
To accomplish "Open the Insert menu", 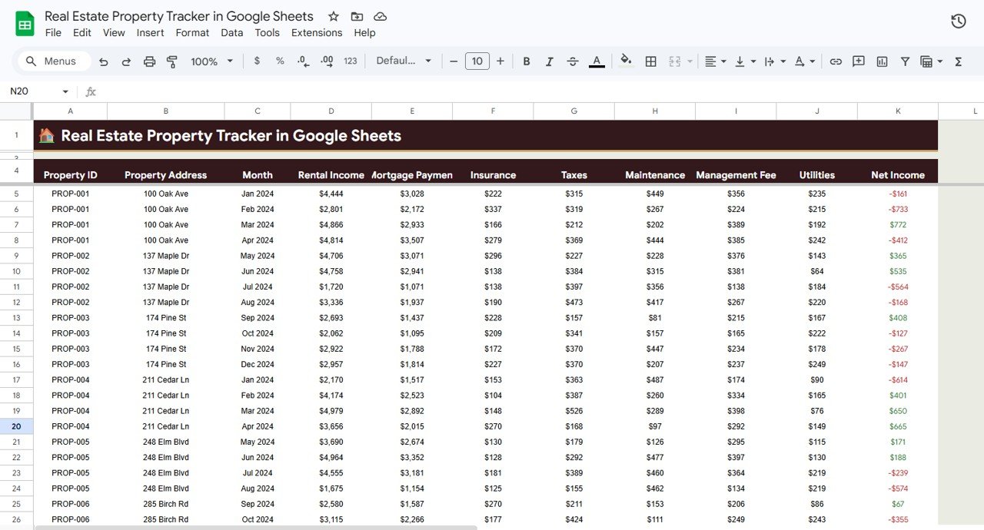I will pyautogui.click(x=151, y=32).
